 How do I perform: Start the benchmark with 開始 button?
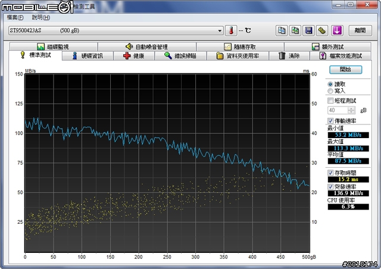coord(345,70)
